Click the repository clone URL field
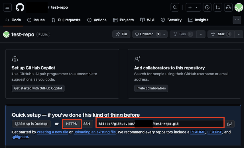The width and height of the screenshot is (244, 148). click(x=160, y=124)
